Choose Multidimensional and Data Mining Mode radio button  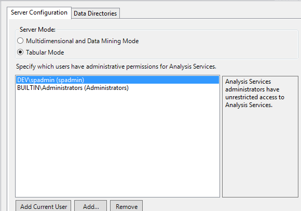coord(20,41)
